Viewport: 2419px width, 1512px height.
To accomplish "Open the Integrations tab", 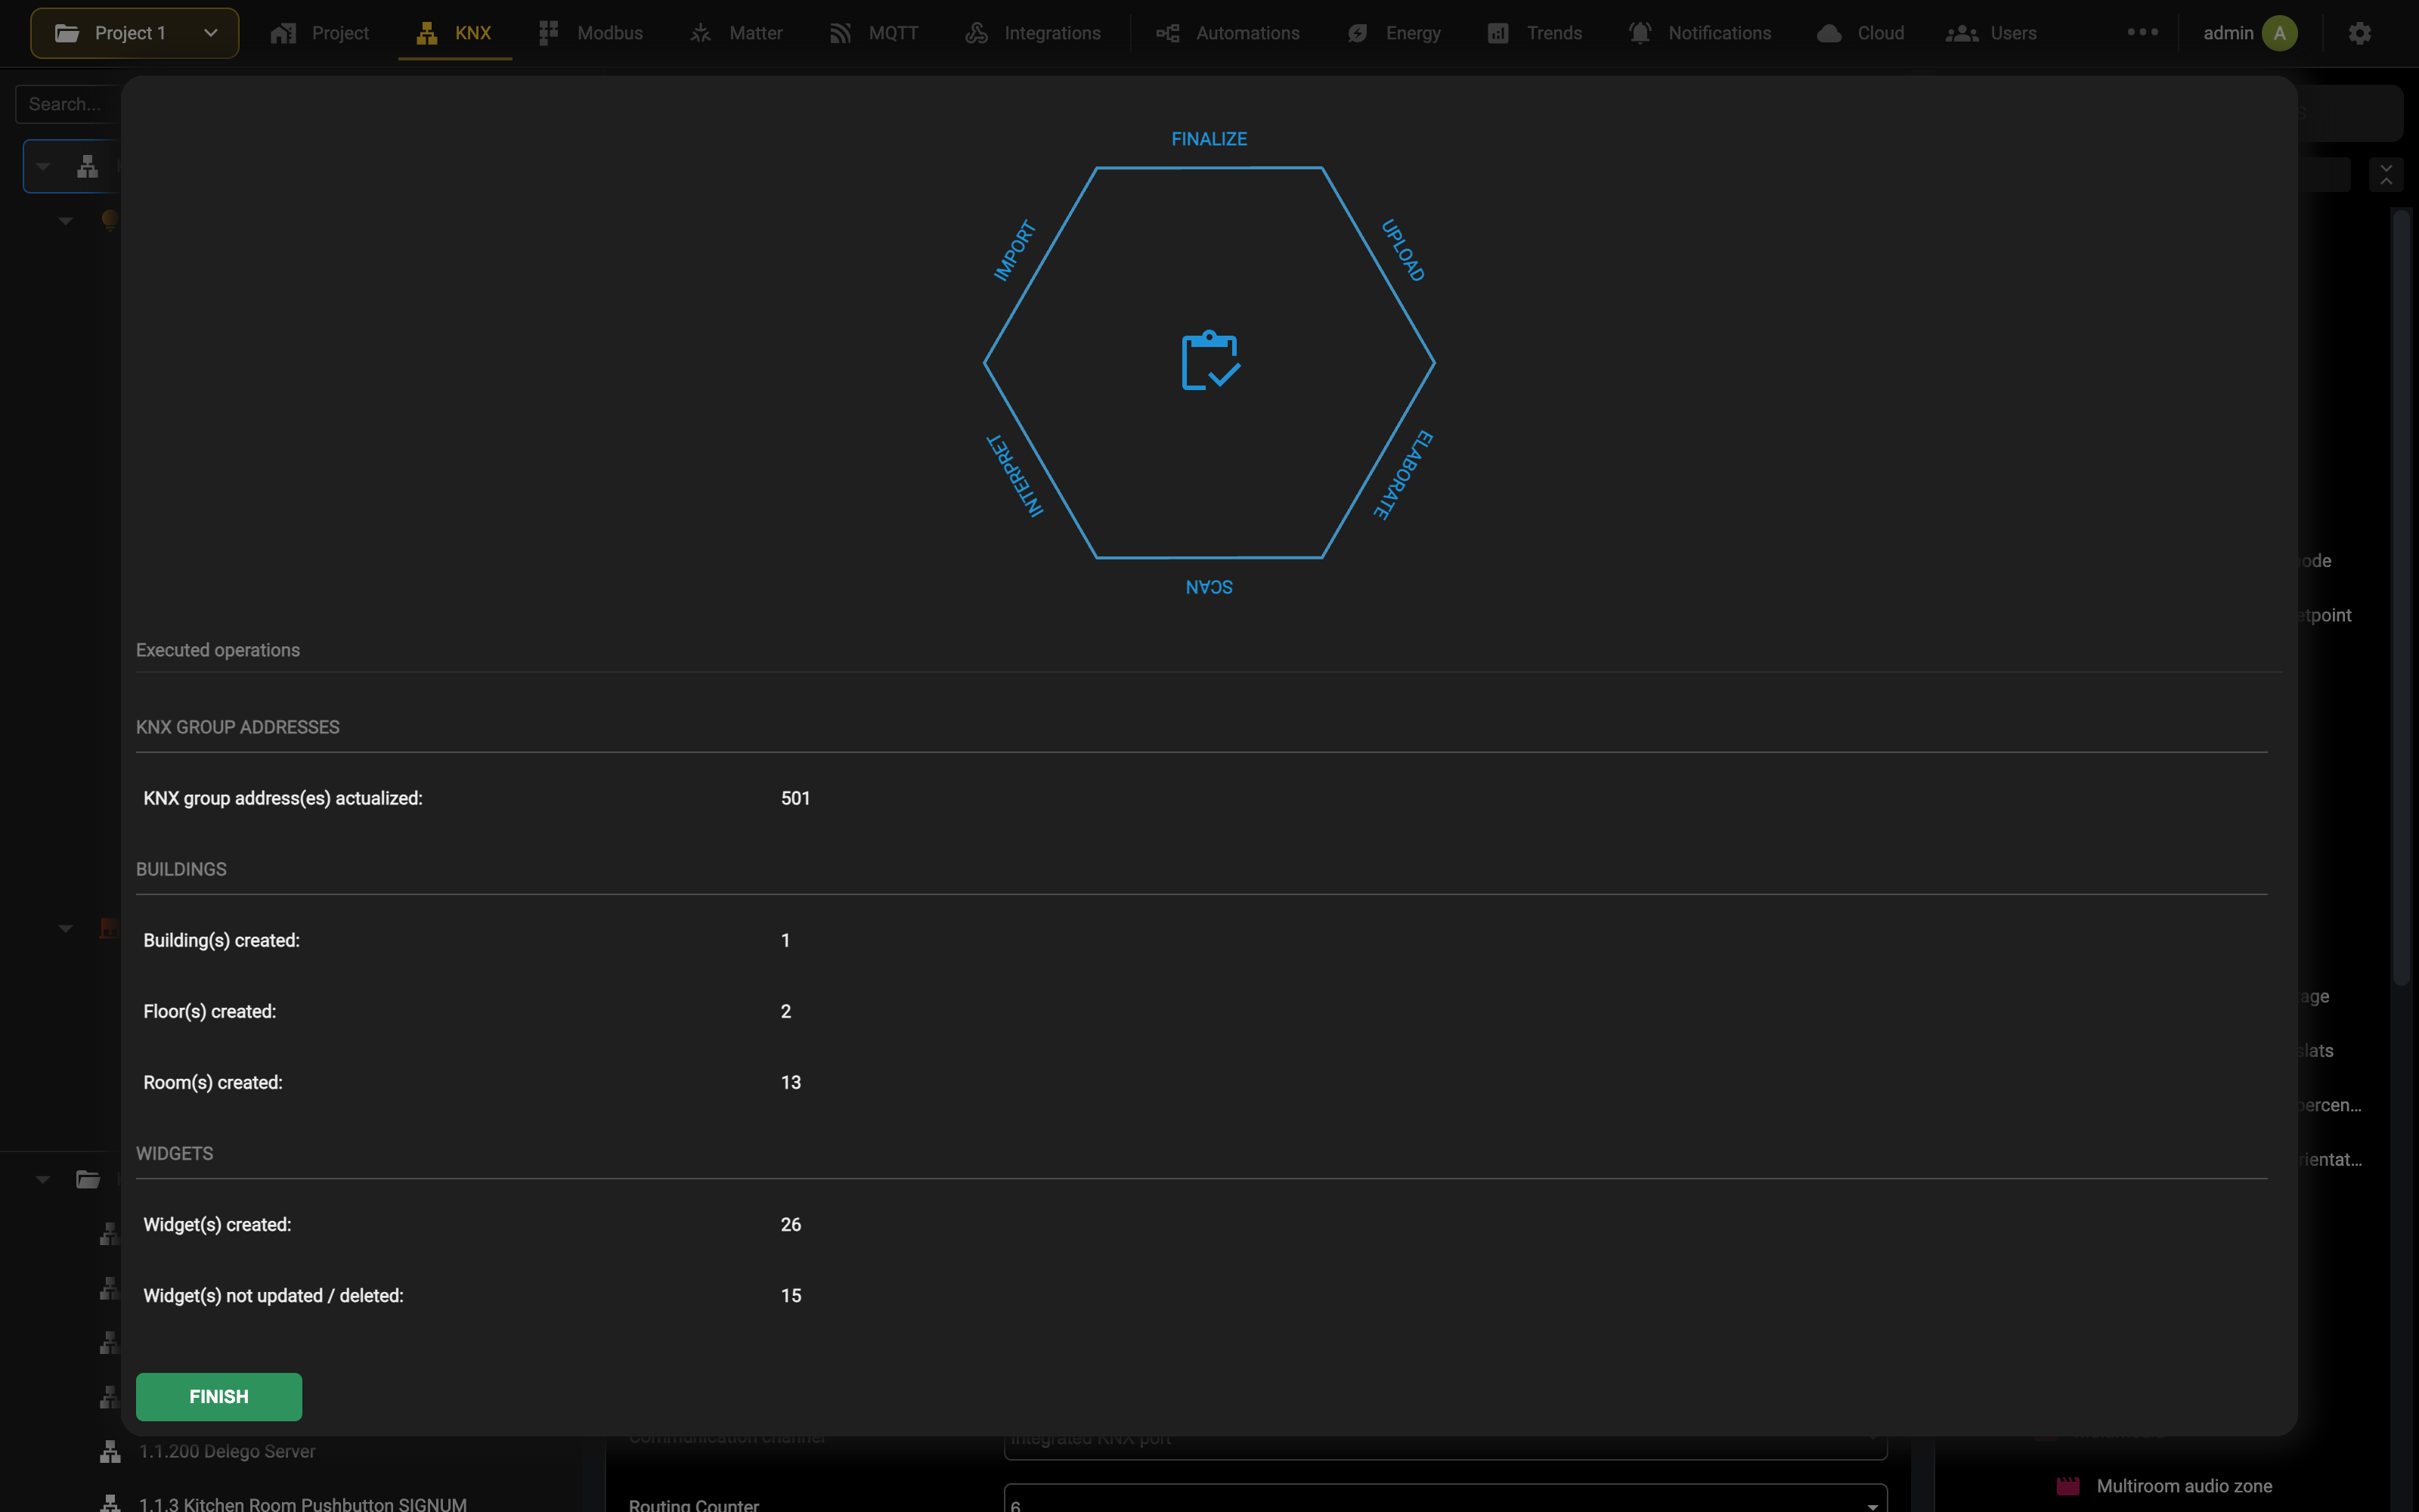I will (1033, 33).
